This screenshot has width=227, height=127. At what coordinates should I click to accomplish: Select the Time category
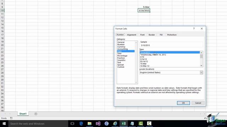click(120, 54)
